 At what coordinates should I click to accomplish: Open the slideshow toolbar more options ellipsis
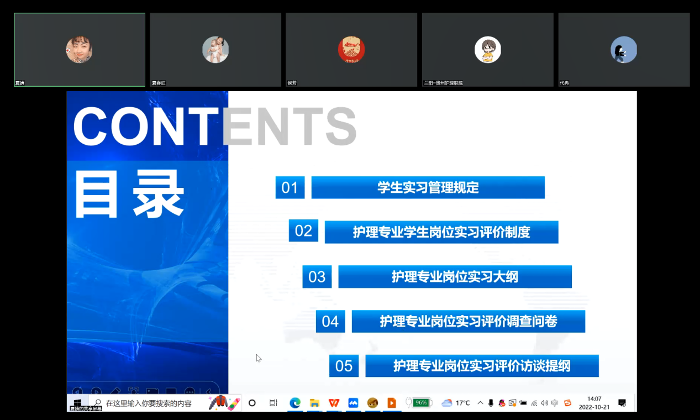[x=190, y=391]
